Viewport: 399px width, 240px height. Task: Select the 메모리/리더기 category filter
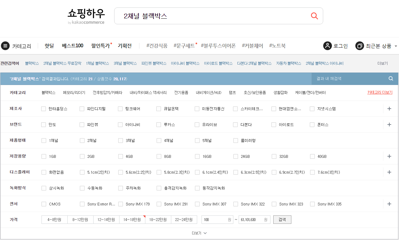[74, 92]
